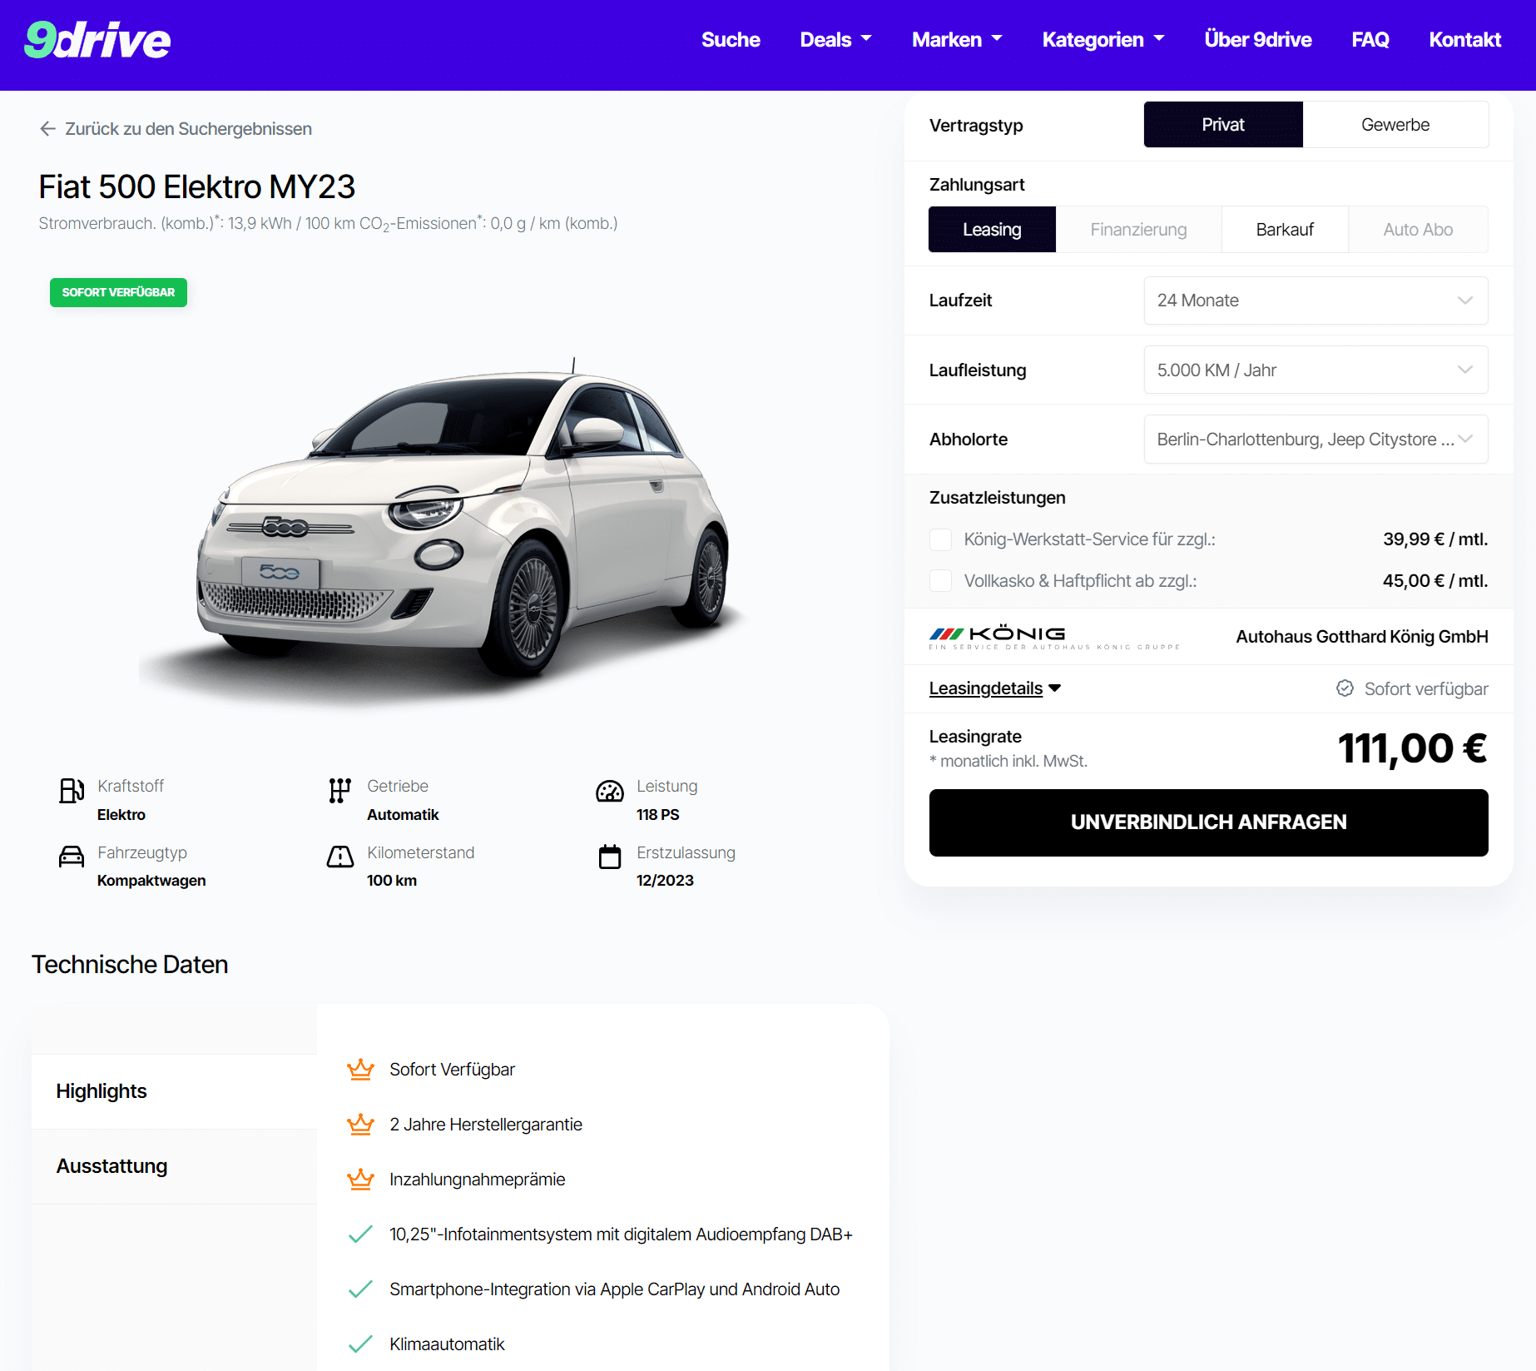Click Autohaus Gotthard König GmbH name

click(x=1362, y=637)
